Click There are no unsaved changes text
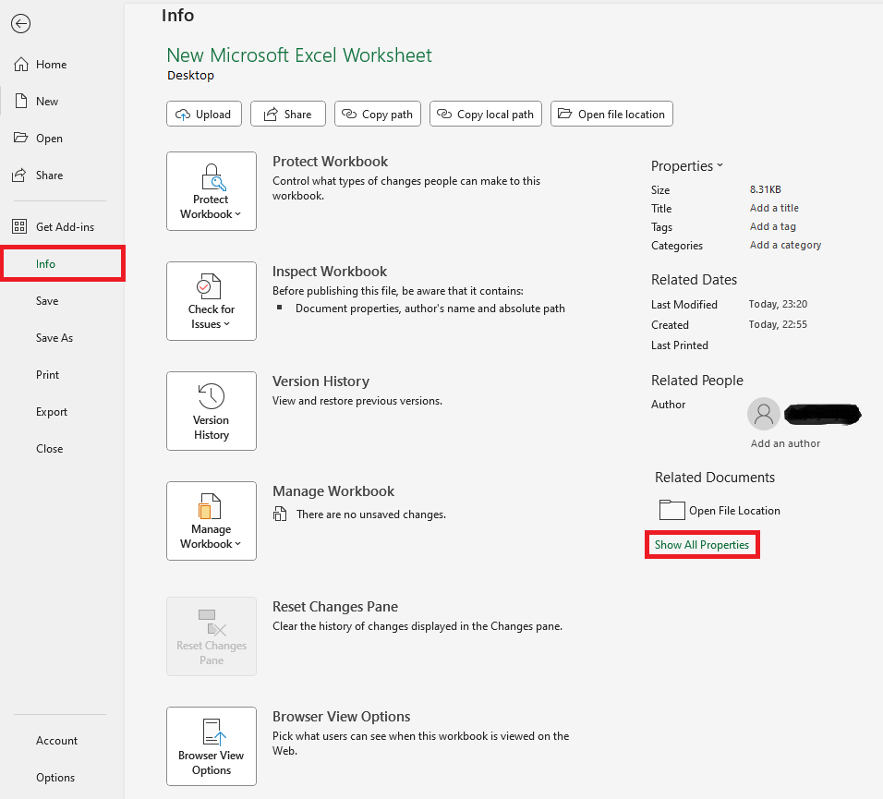 pyautogui.click(x=371, y=515)
